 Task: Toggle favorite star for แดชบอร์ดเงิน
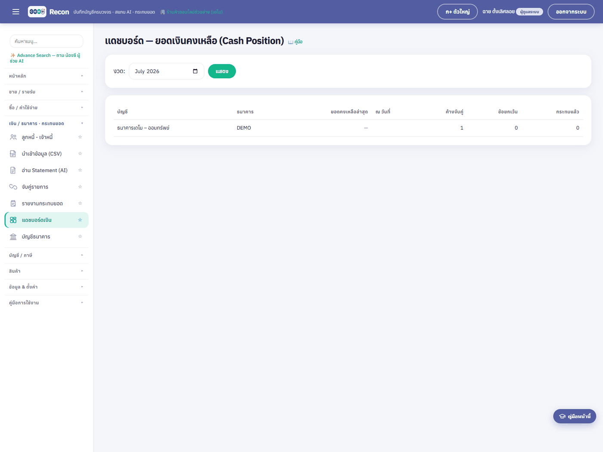coord(80,220)
